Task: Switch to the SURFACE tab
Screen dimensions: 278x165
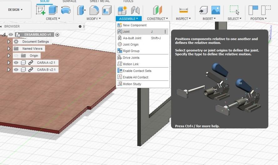Action: tap(69, 1)
